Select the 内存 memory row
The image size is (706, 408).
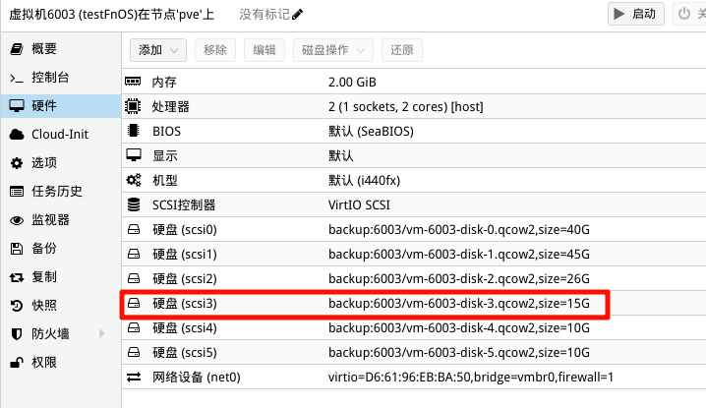pos(413,82)
